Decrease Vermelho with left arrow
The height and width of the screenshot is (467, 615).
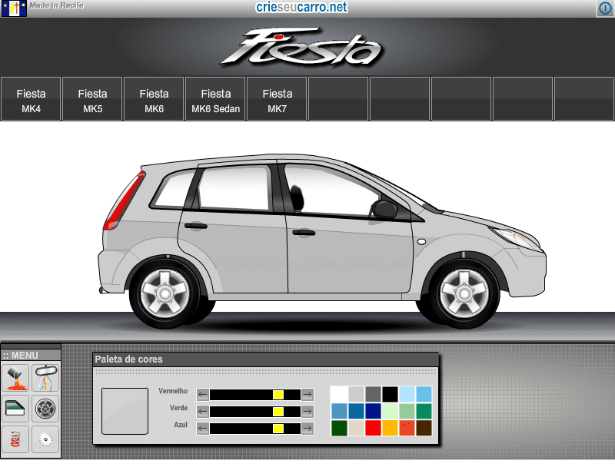pos(202,395)
